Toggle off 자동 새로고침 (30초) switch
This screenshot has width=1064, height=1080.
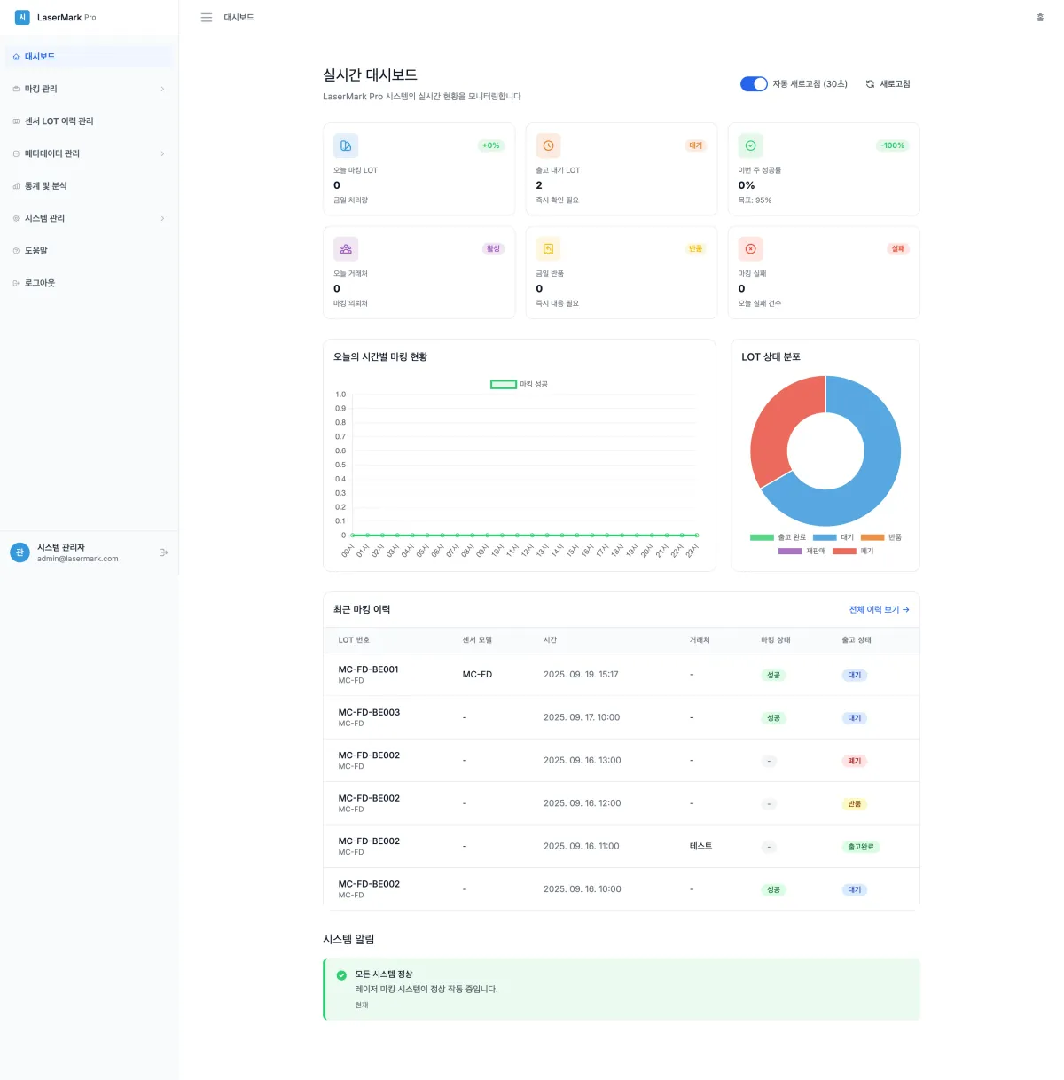pos(754,84)
